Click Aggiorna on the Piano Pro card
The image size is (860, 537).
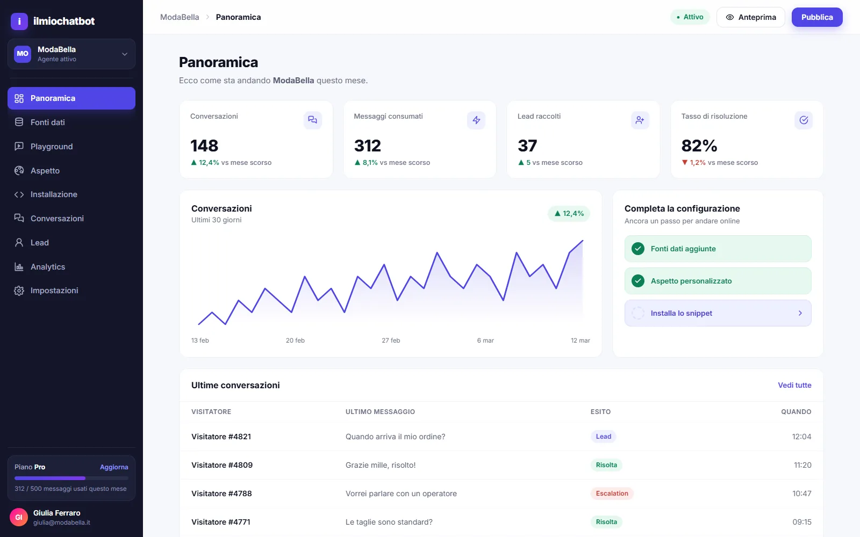pyautogui.click(x=114, y=467)
